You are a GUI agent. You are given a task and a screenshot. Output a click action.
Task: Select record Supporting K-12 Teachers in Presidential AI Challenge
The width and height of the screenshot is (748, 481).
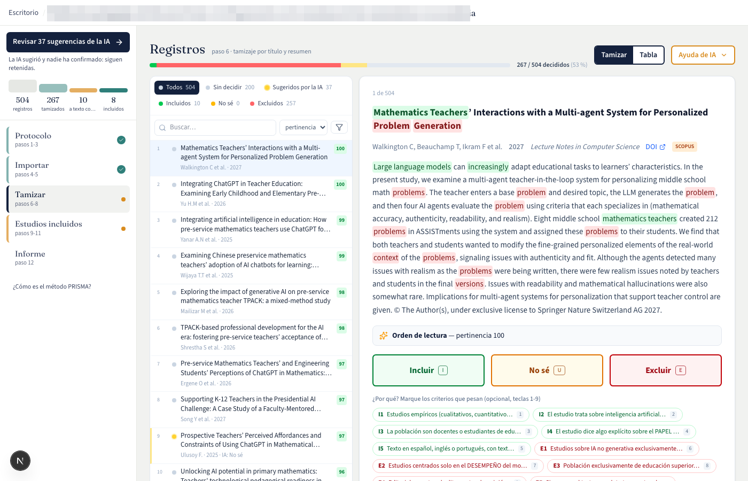251,409
